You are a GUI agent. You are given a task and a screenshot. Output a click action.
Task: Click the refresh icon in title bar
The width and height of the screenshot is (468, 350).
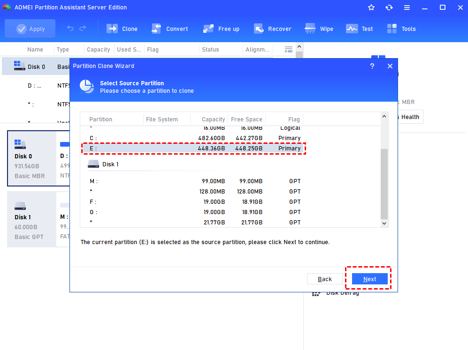389,7
